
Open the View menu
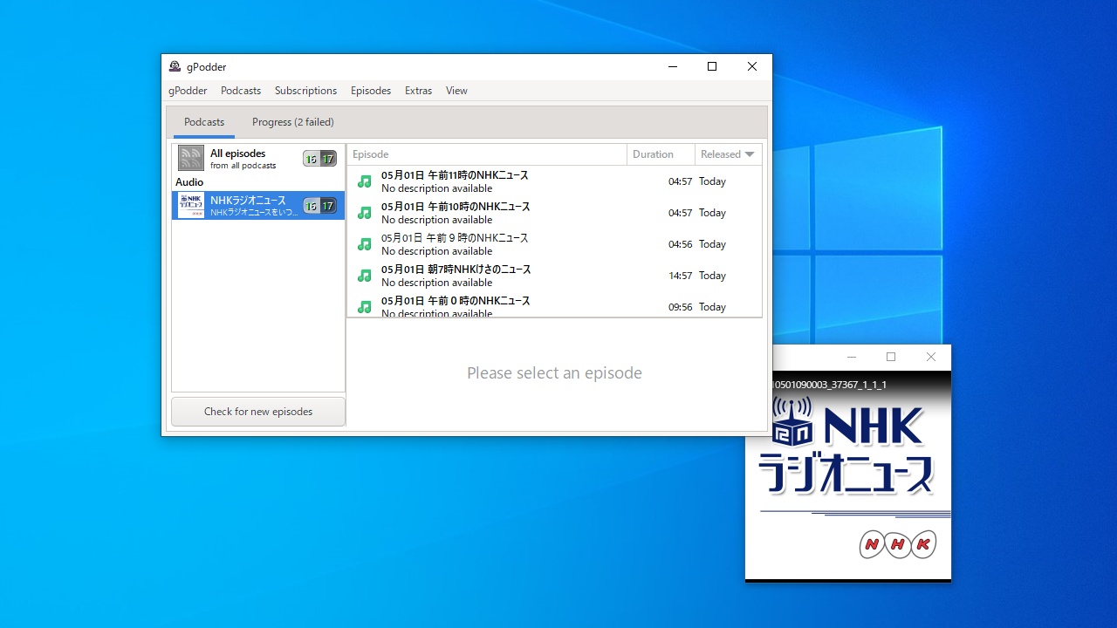click(456, 91)
